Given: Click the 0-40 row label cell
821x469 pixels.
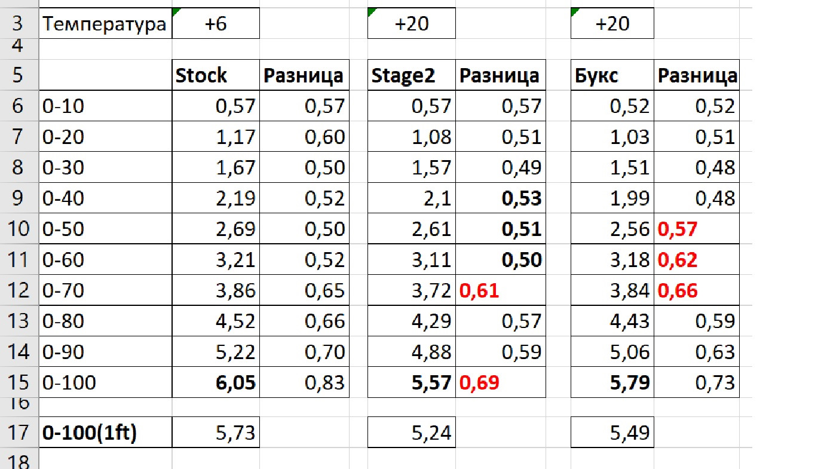Looking at the screenshot, I should click(105, 198).
